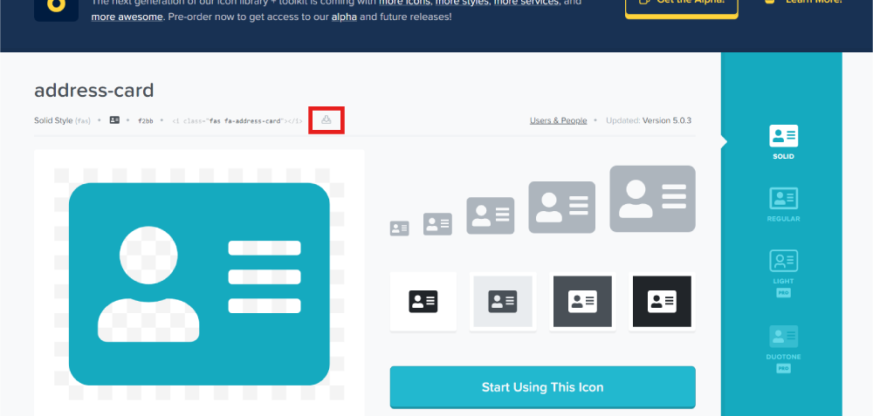Image resolution: width=873 pixels, height=416 pixels.
Task: Click the middle-sized gray address-card preview
Action: point(491,215)
